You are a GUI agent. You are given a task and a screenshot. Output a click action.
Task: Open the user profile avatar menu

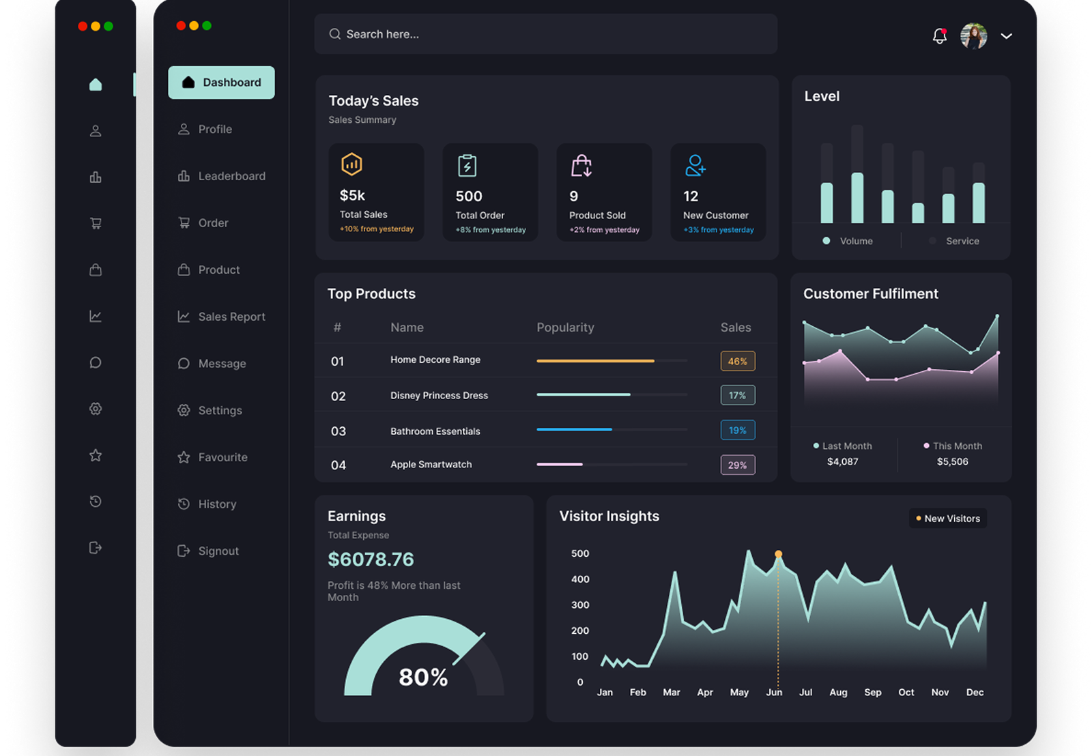[x=973, y=36]
